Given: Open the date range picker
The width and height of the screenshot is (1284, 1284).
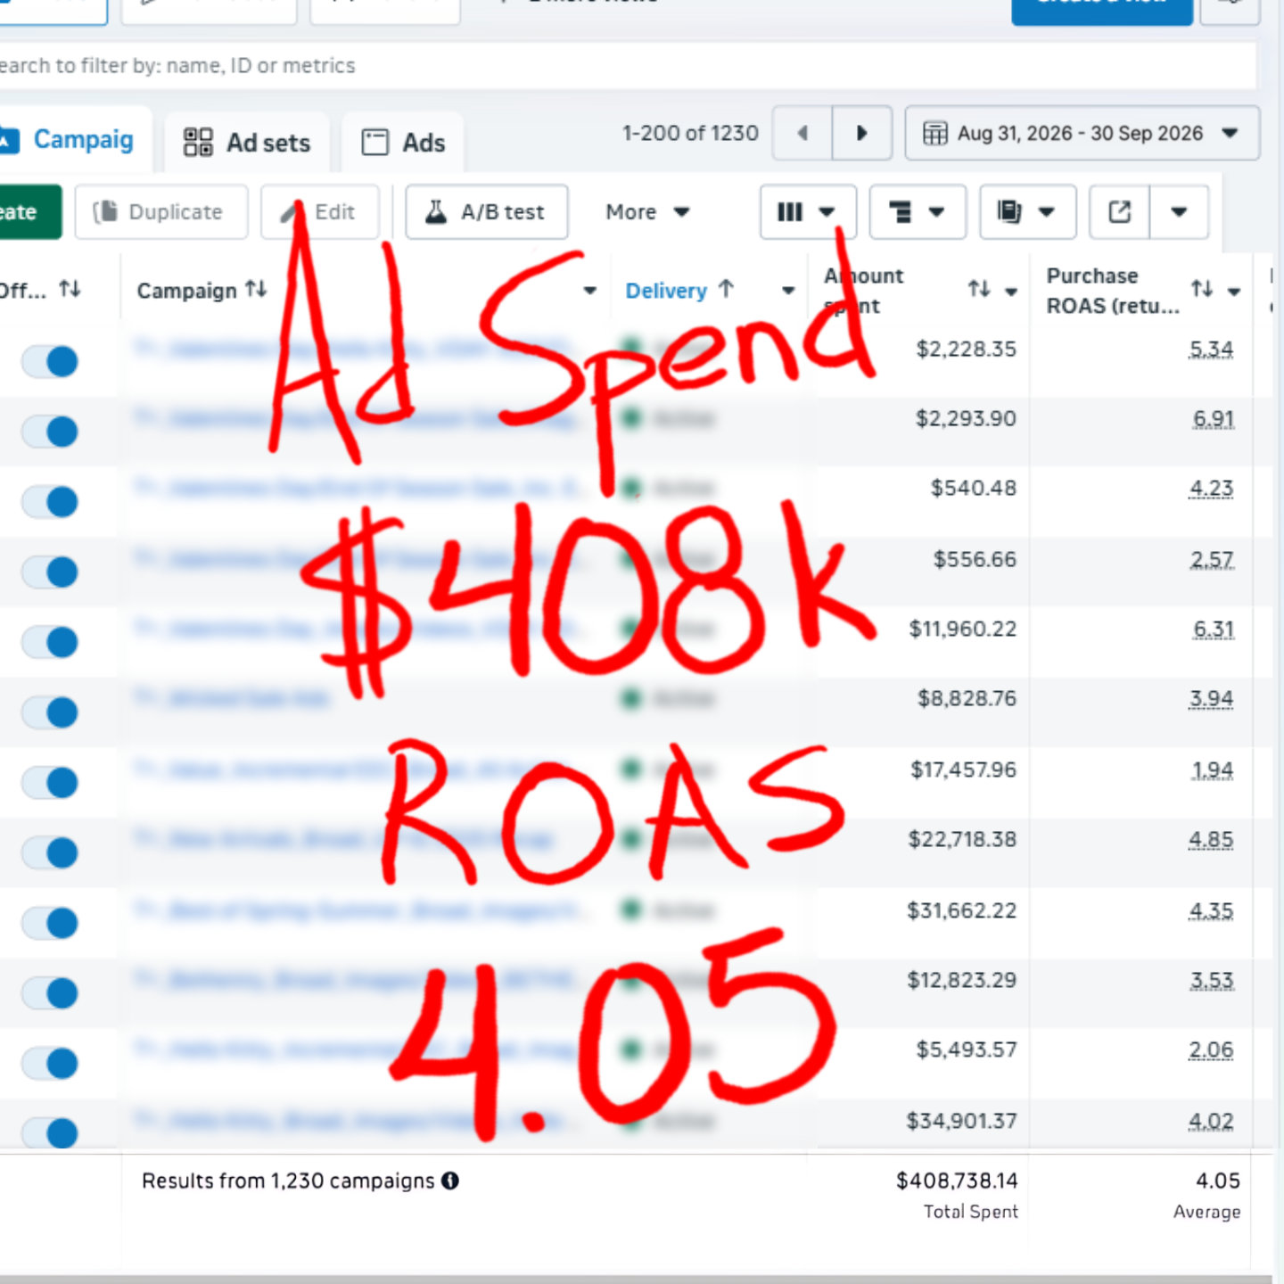Looking at the screenshot, I should click(x=1082, y=133).
